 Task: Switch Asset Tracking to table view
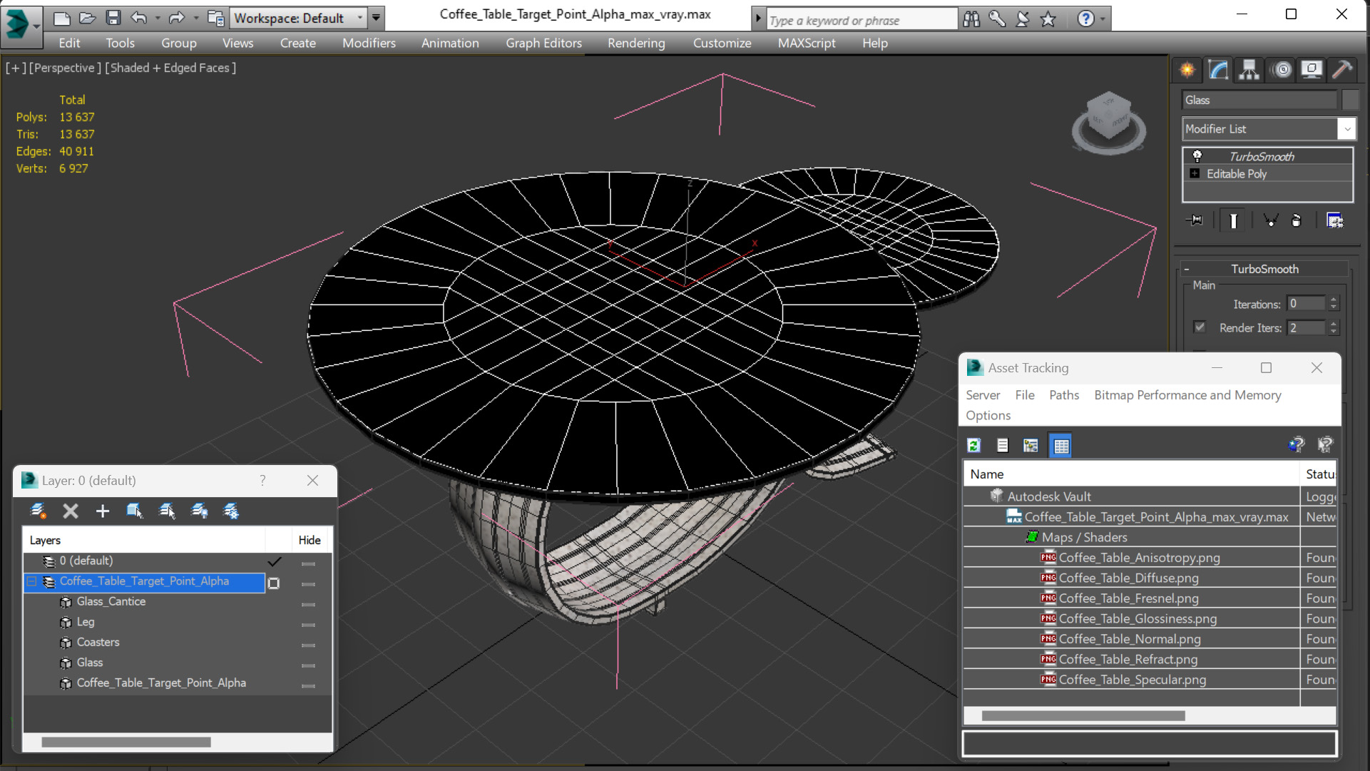1060,446
